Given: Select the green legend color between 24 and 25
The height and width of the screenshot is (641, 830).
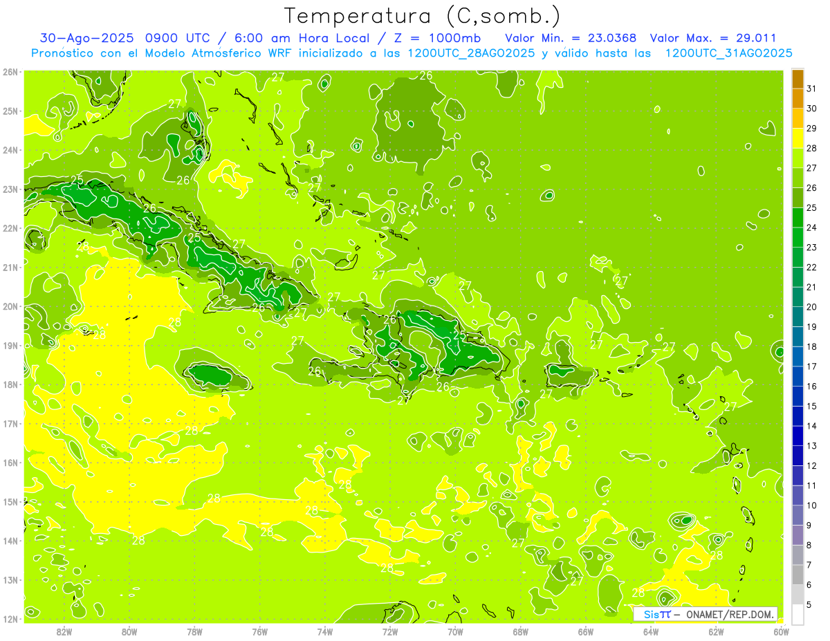Looking at the screenshot, I should click(797, 217).
